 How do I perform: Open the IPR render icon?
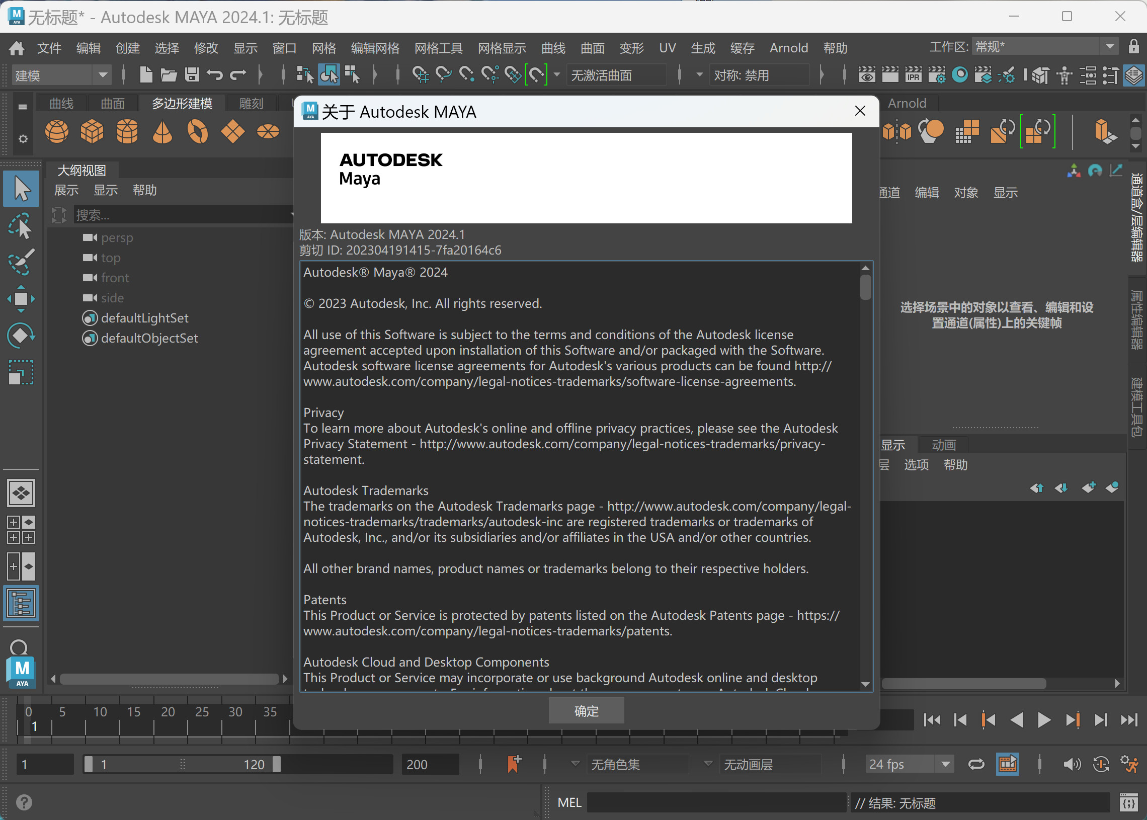913,75
